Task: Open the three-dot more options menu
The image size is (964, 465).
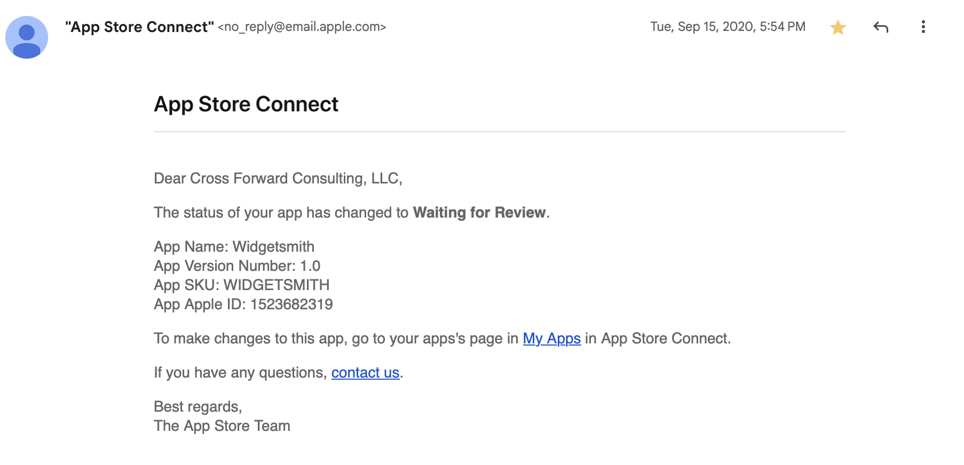Action: (923, 27)
